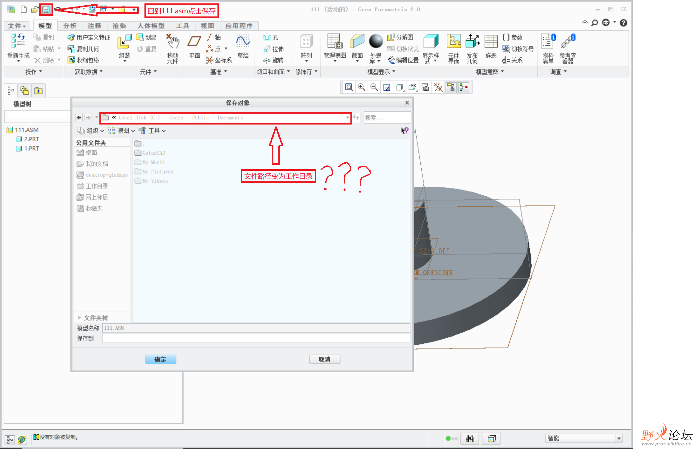Click the Save icon in quick access toolbar
This screenshot has width=699, height=449.
click(46, 10)
